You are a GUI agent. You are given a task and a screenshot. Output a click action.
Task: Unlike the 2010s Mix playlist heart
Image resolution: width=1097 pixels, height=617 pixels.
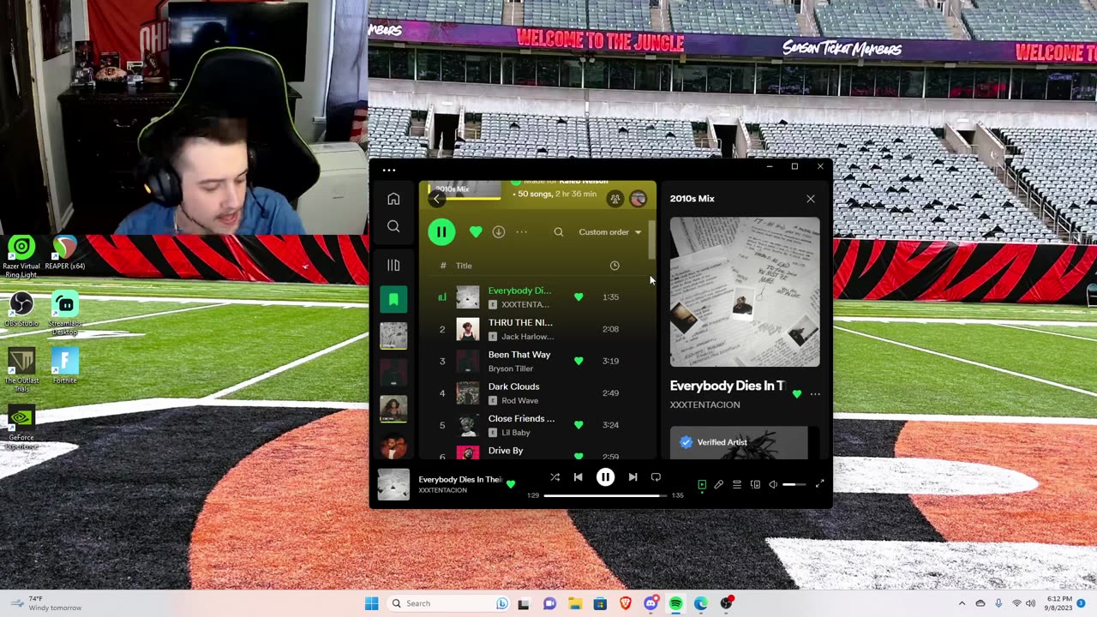coord(476,232)
